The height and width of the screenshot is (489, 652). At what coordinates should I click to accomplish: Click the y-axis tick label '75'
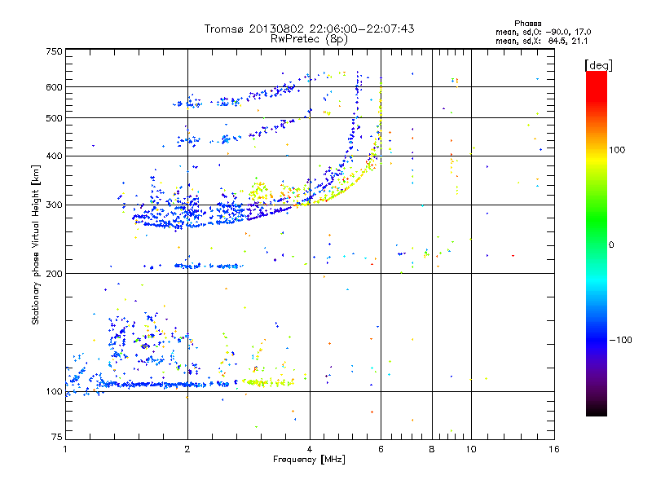point(57,437)
